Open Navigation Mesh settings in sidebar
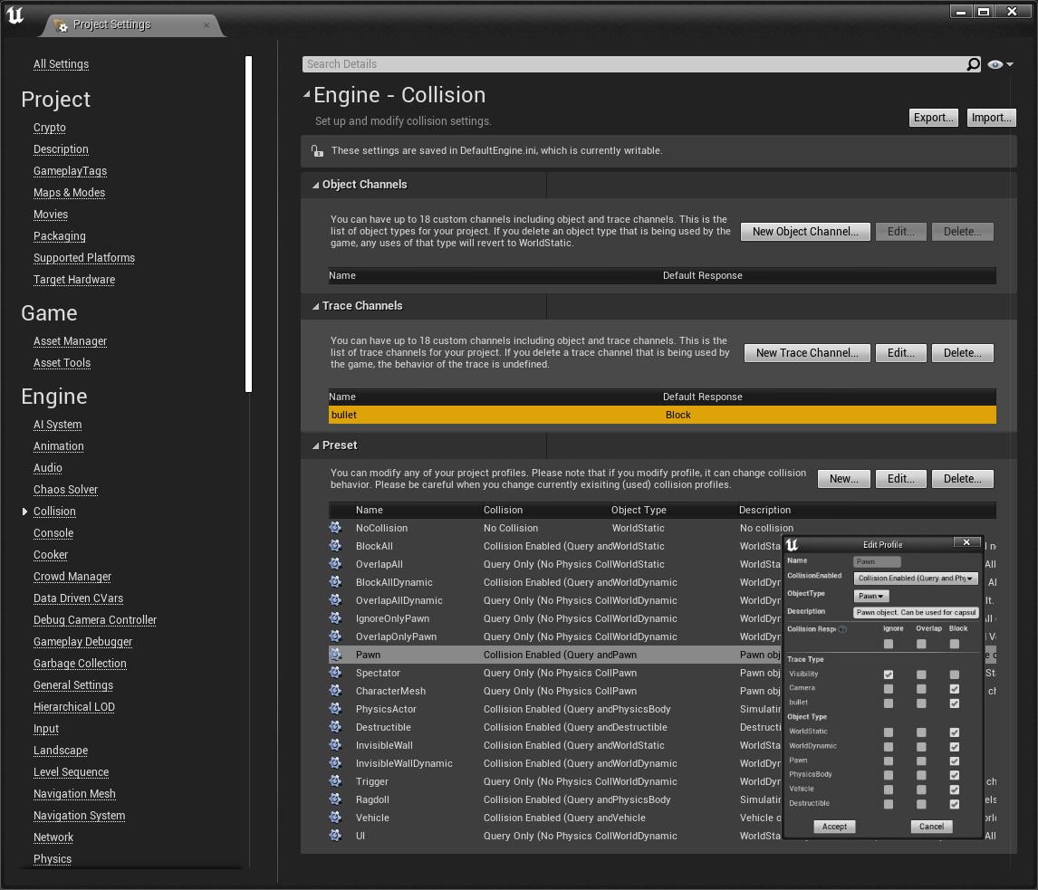Image resolution: width=1038 pixels, height=890 pixels. tap(74, 794)
